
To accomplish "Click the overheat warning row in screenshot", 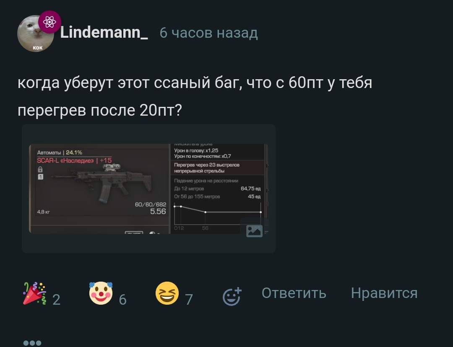I will (218, 168).
